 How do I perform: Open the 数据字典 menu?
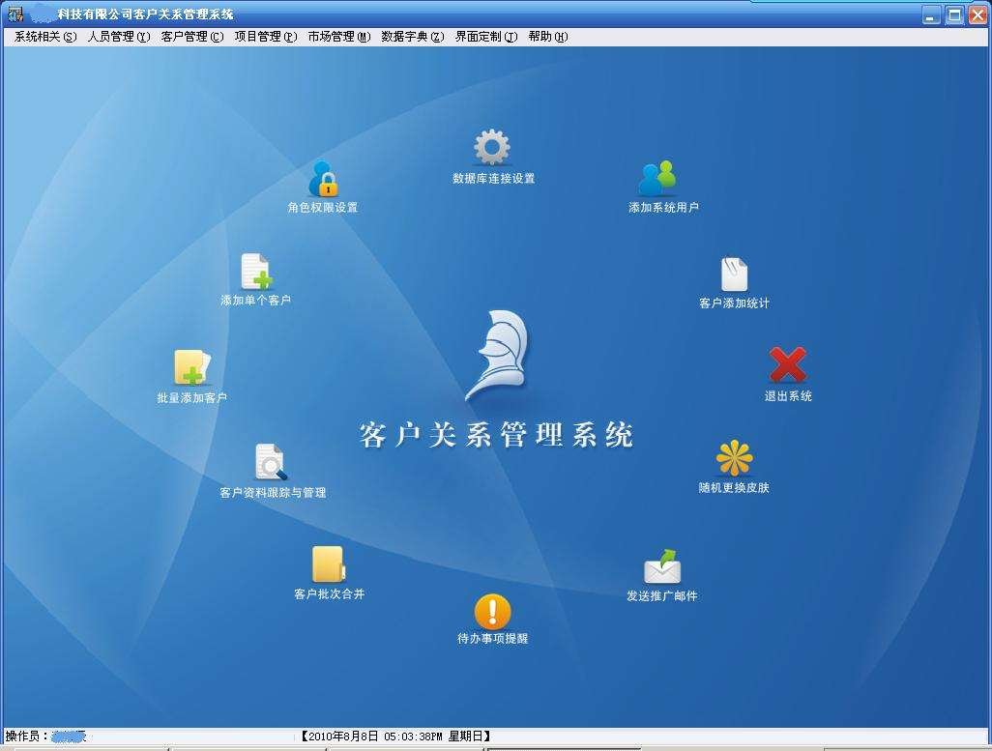(410, 36)
